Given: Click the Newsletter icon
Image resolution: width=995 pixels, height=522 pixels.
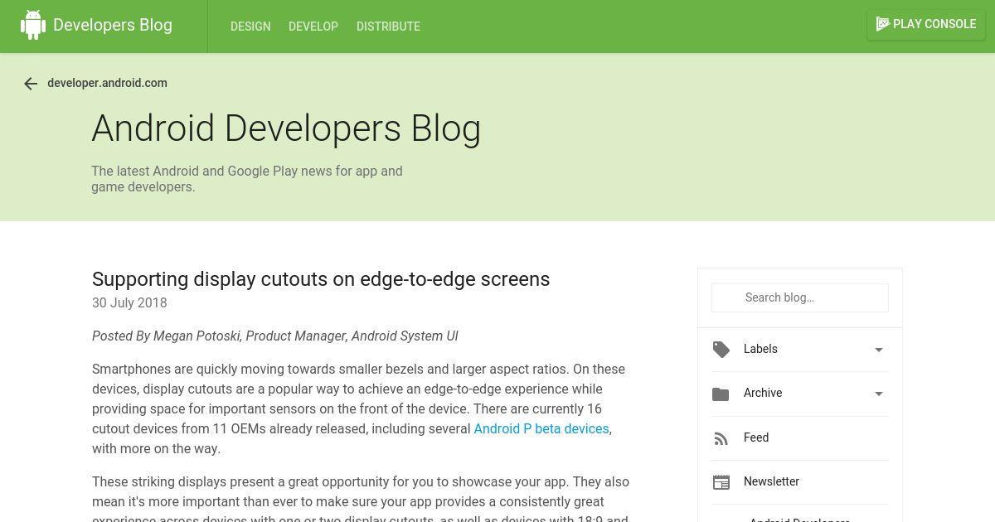Looking at the screenshot, I should pyautogui.click(x=721, y=482).
